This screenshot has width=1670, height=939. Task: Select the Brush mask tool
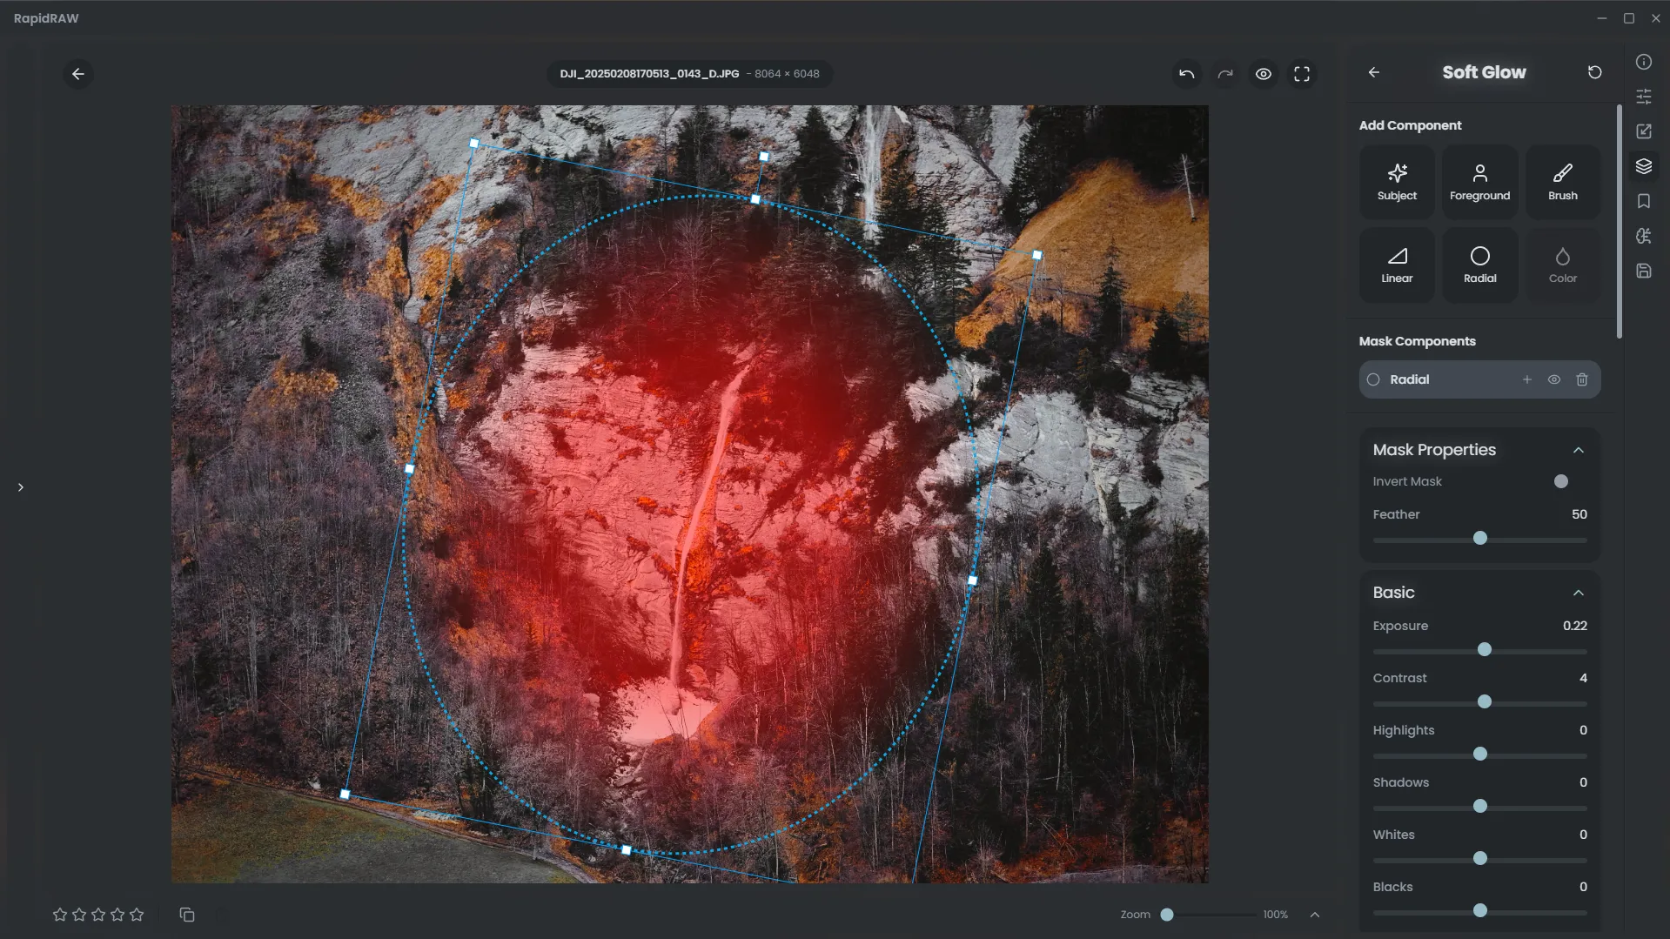point(1562,182)
